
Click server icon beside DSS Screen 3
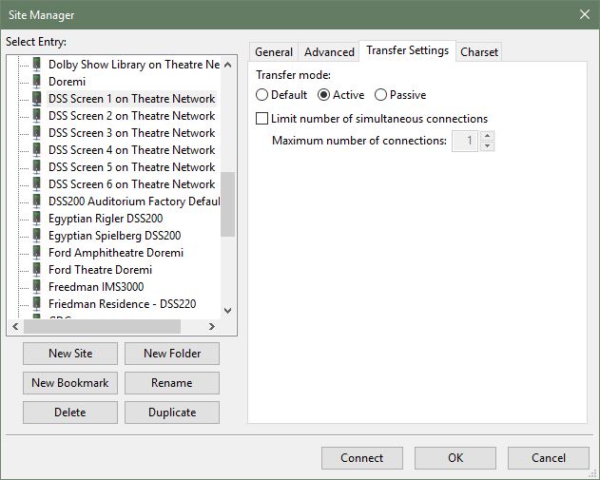tap(37, 133)
